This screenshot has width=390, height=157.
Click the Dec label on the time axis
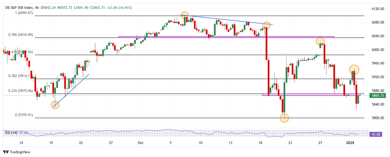[141, 143]
